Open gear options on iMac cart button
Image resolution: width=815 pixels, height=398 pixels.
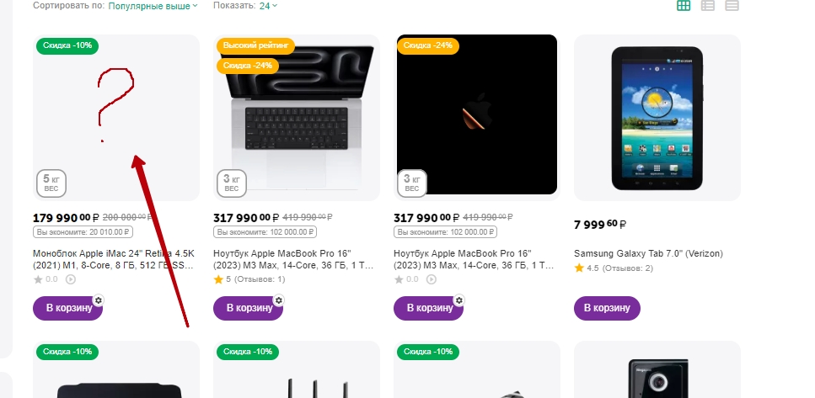tap(99, 300)
